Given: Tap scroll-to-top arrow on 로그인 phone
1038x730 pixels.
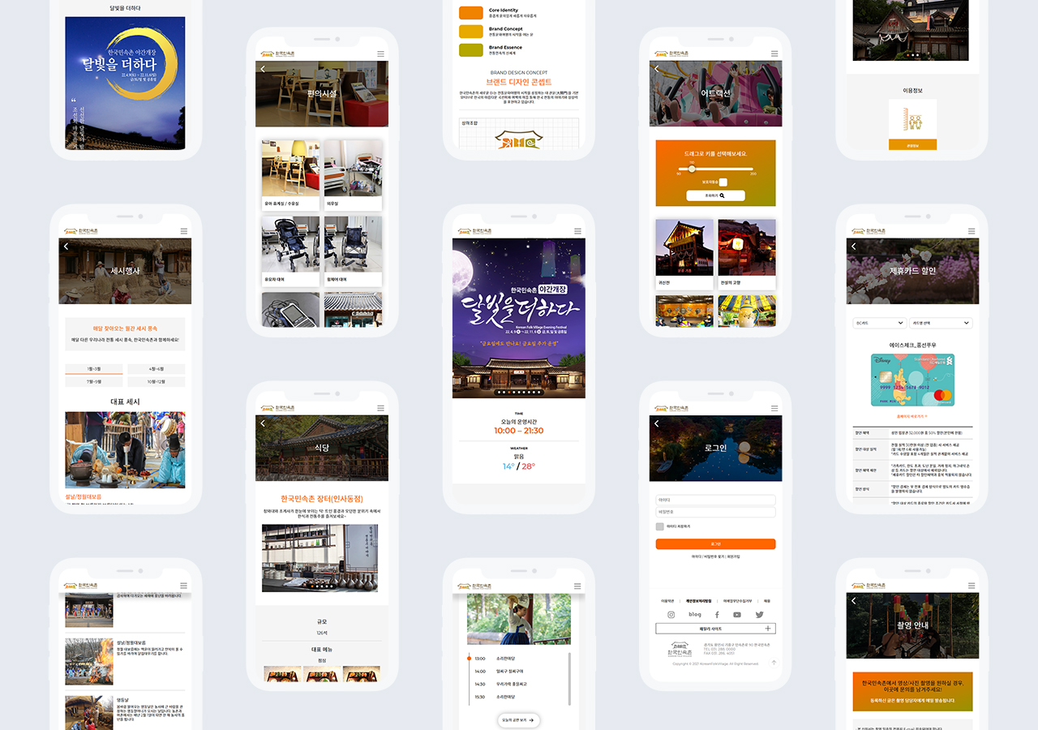Looking at the screenshot, I should 774,663.
